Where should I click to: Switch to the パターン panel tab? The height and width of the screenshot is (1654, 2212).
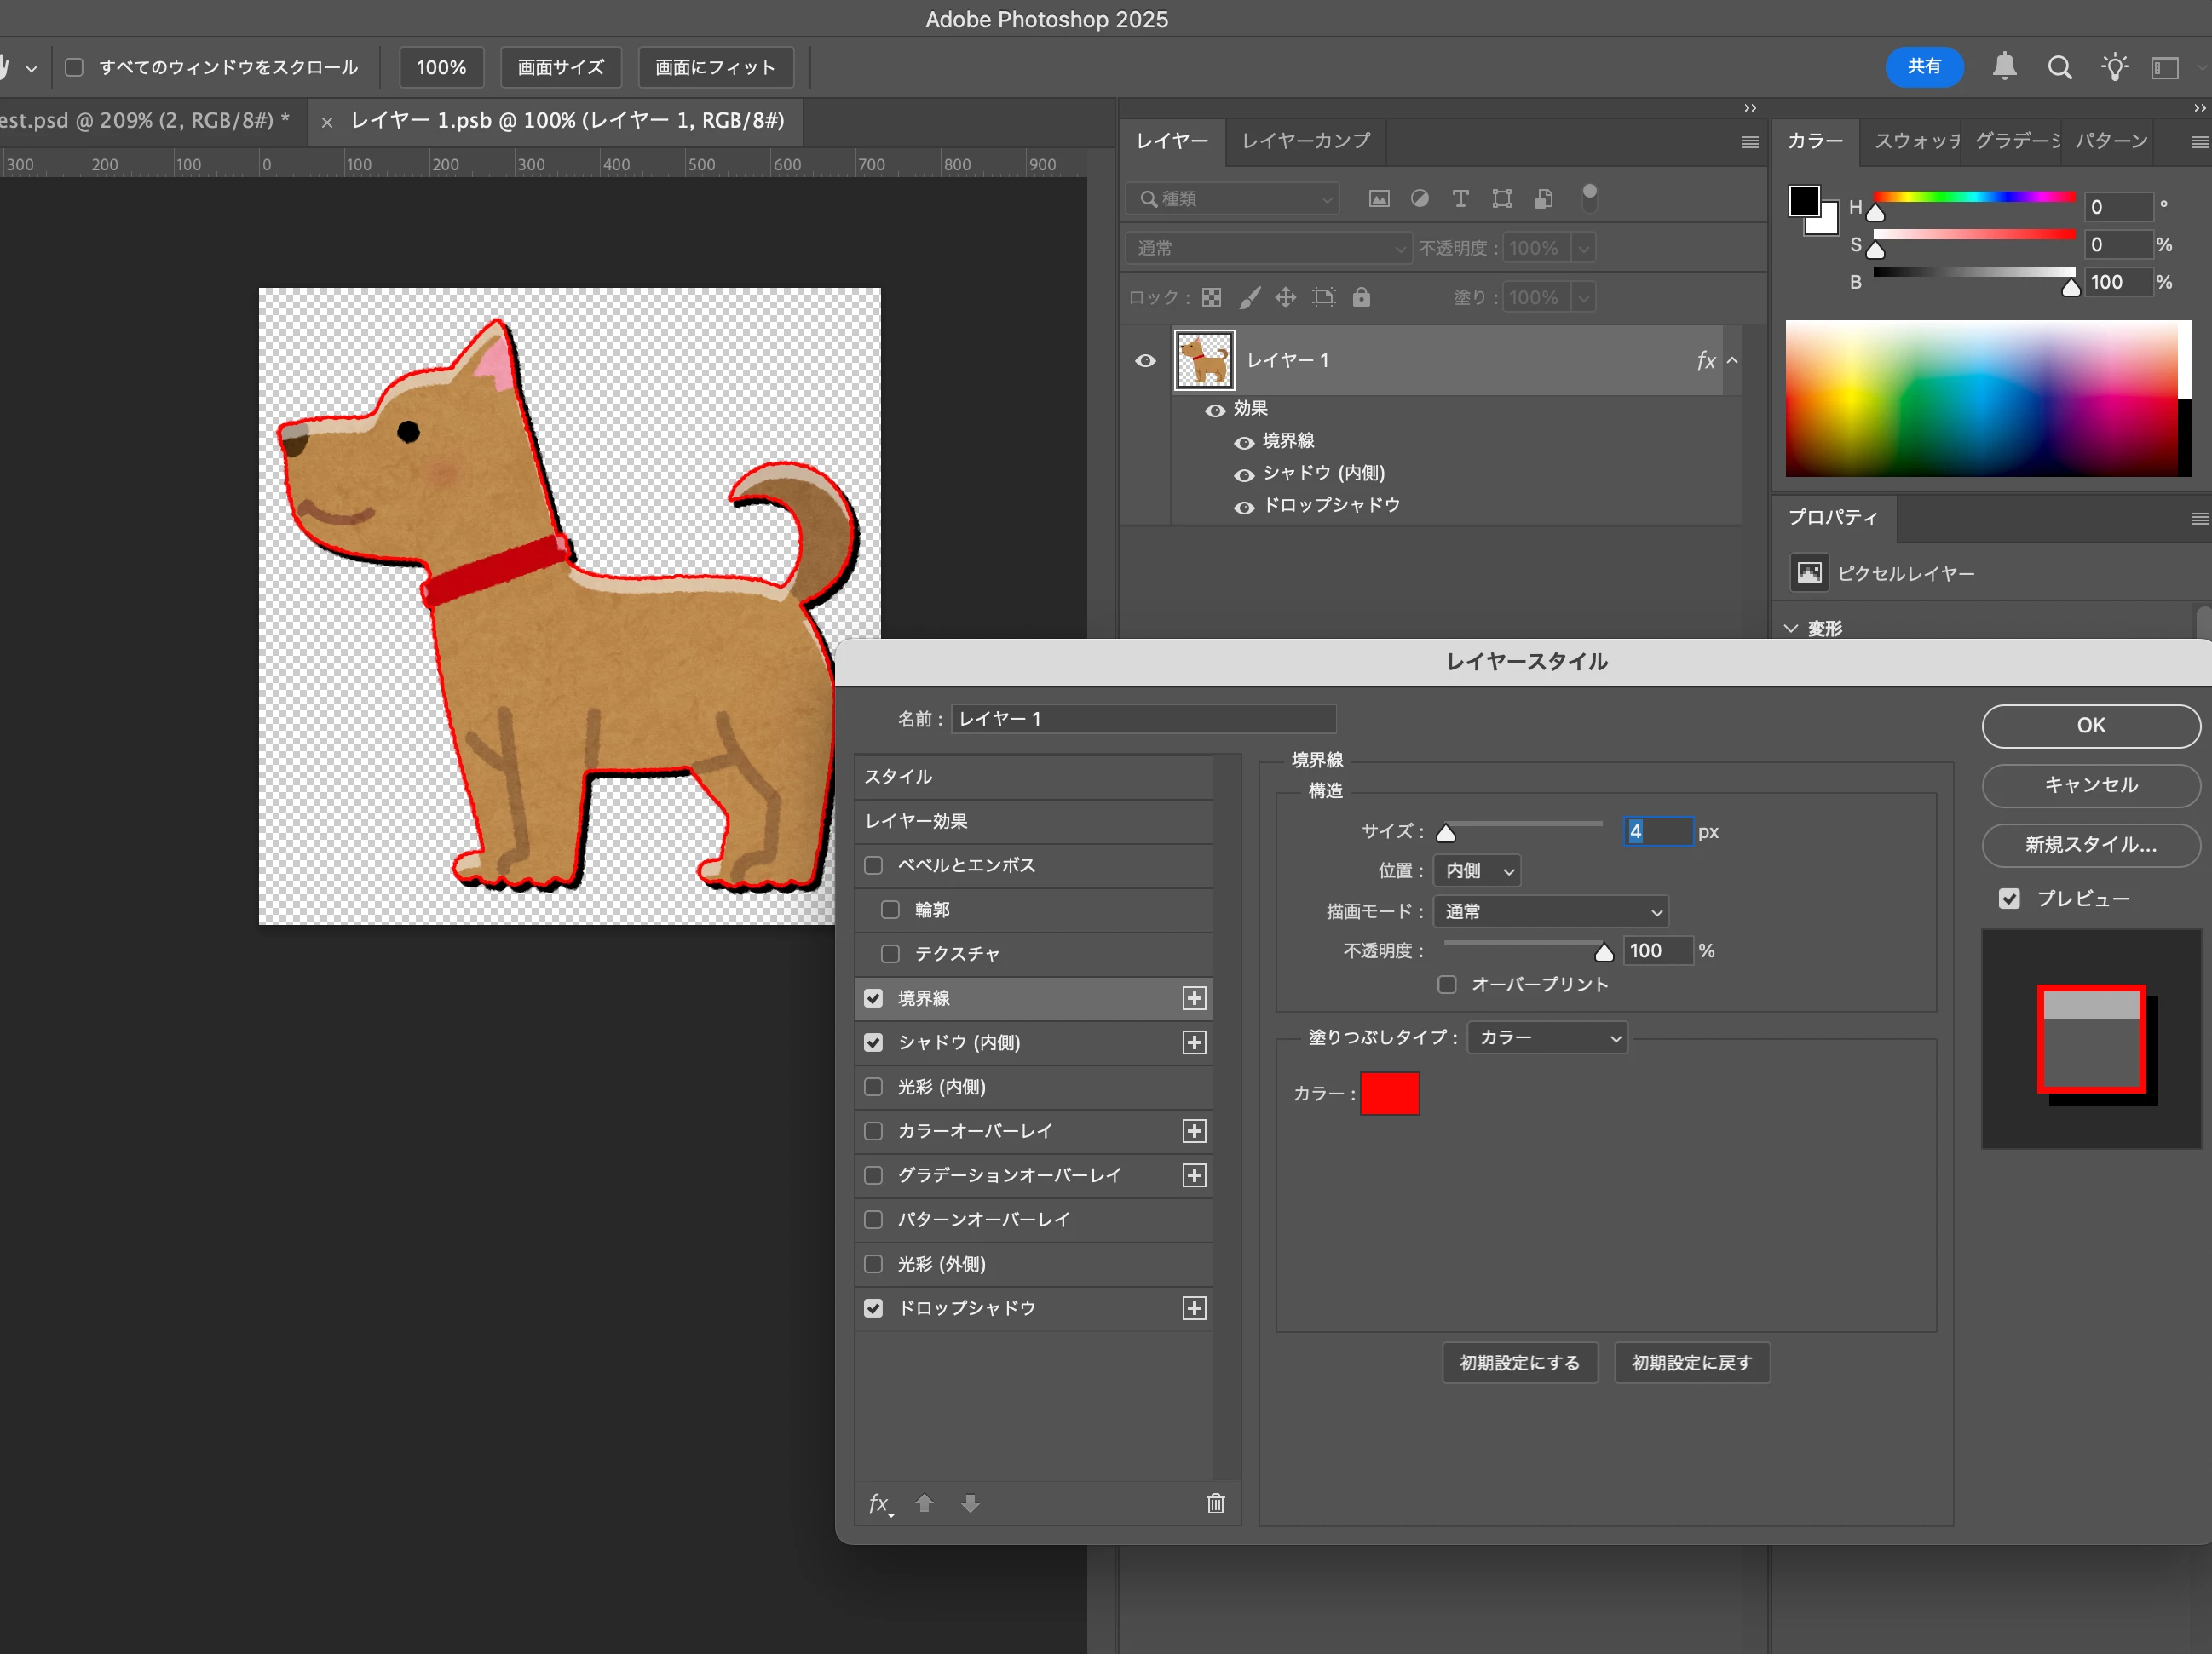[x=2111, y=141]
